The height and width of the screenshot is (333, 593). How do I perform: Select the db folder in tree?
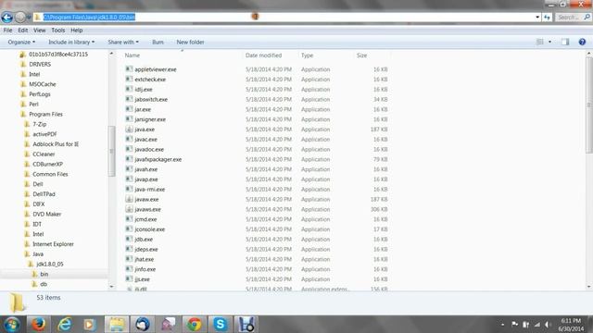[x=44, y=284]
